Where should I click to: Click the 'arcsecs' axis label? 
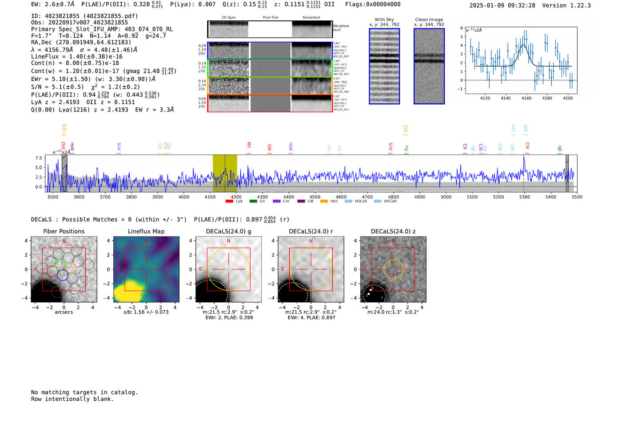click(64, 312)
